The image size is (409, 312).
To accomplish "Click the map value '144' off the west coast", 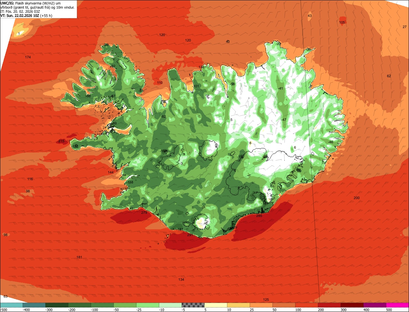I will point(111,172).
